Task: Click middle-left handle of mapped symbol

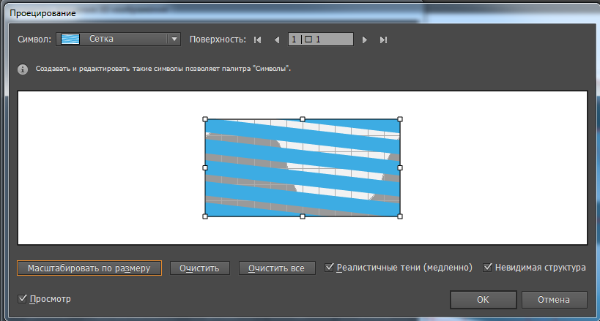Action: (x=205, y=167)
